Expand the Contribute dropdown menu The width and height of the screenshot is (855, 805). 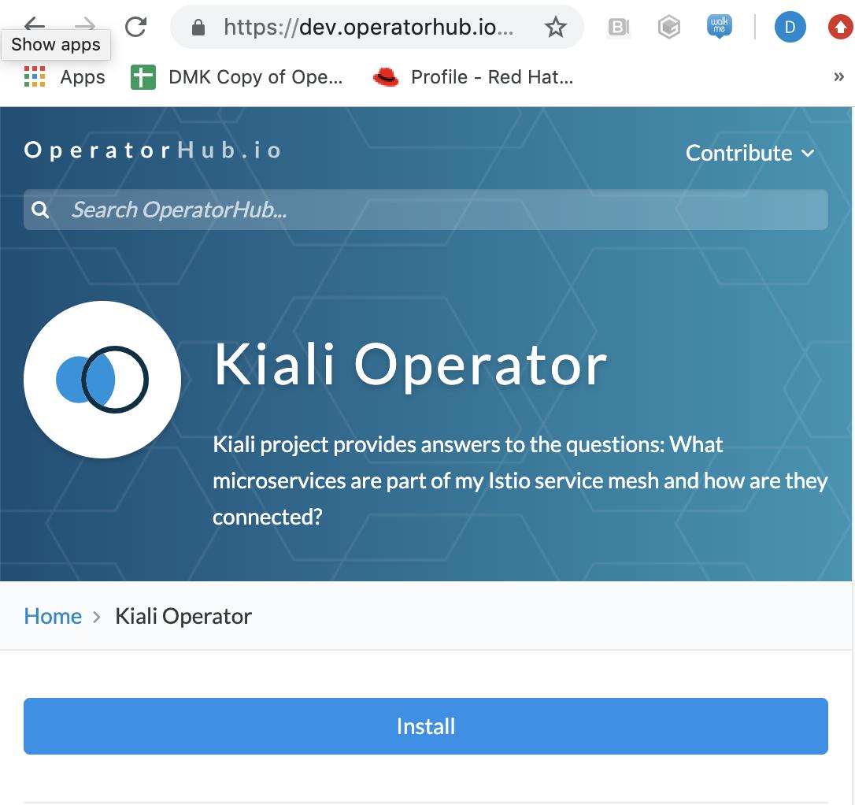750,154
